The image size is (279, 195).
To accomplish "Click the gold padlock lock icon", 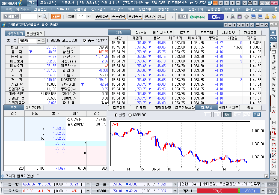I will coord(267,17).
